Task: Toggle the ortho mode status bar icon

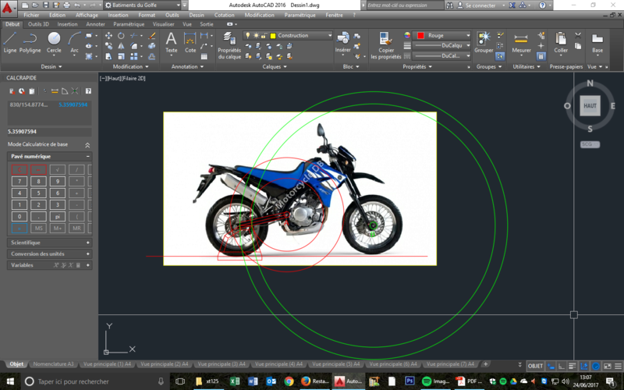Action: [561, 366]
